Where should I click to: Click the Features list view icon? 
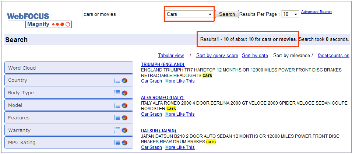point(117,118)
